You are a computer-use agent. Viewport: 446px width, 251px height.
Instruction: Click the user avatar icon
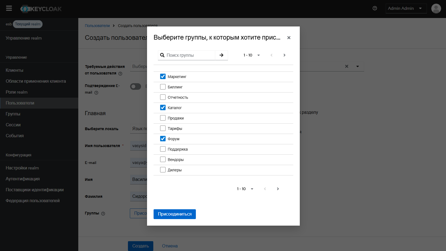pos(436,8)
